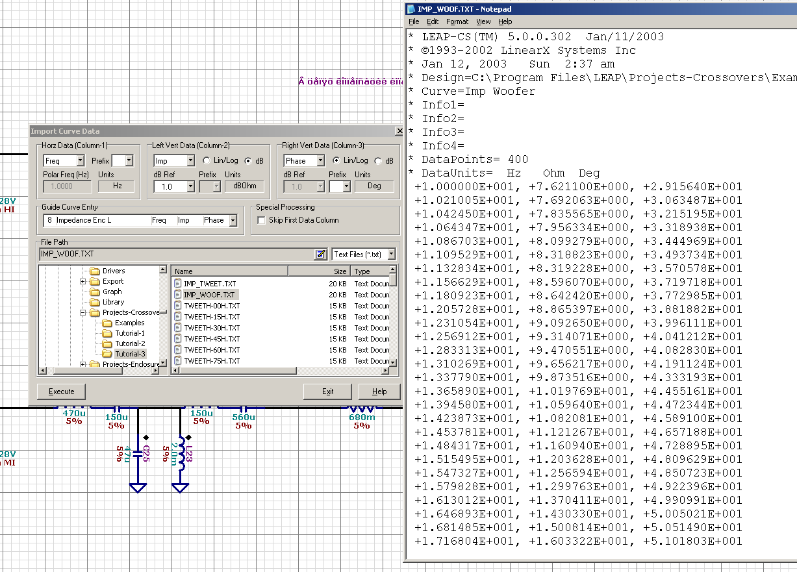This screenshot has height=572, width=797.
Task: Click capacitor C25 in the schematic
Action: (x=138, y=454)
